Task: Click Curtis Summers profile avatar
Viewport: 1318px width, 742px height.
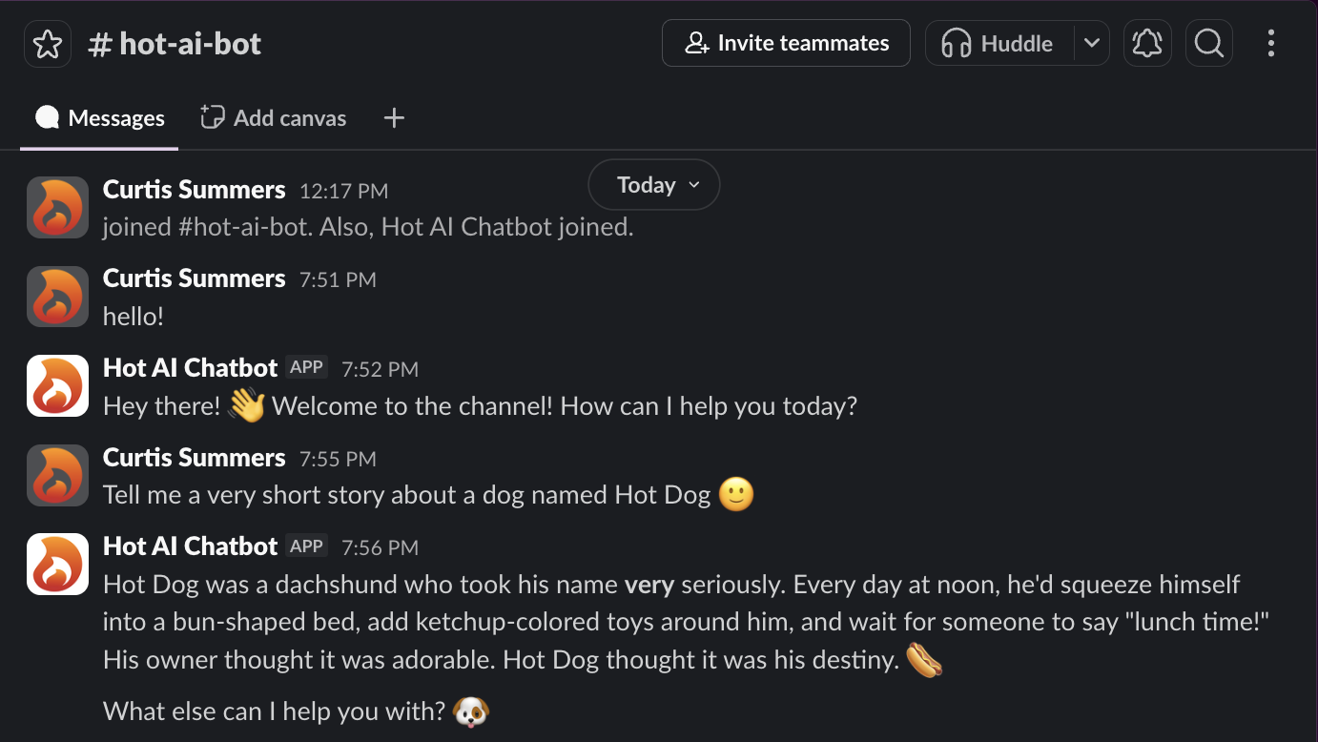Action: pos(57,297)
